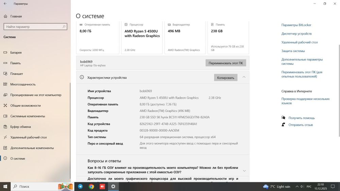Screen dimensions: 340x191
Task: Expand the 8–16 ГБ ОЗУ question
Action: (244, 170)
